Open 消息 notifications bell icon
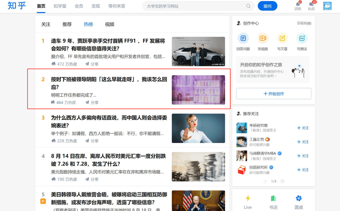 coord(298,4)
